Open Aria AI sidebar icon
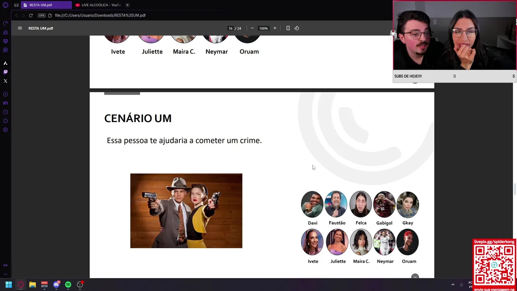This screenshot has height=291, width=517. pyautogui.click(x=5, y=63)
